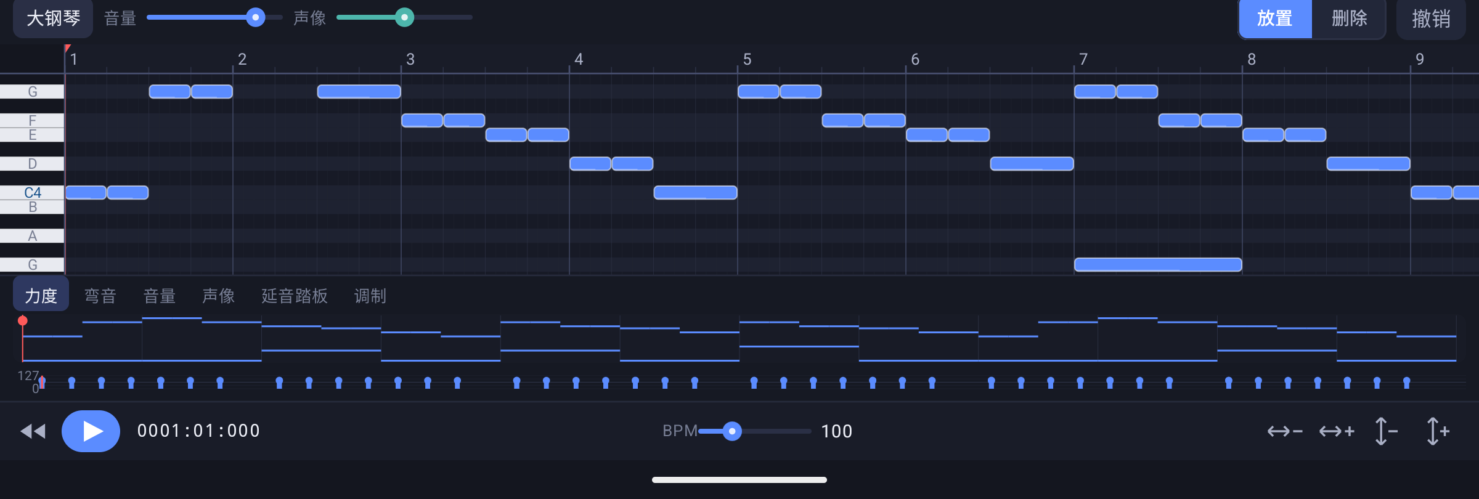Viewport: 1479px width, 499px height.
Task: Switch to the 弯音 tab
Action: pyautogui.click(x=100, y=296)
